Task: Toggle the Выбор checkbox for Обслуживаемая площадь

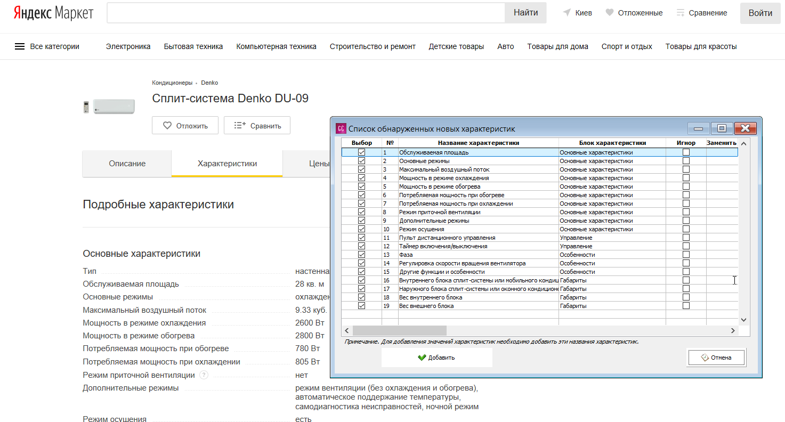Action: click(x=362, y=152)
